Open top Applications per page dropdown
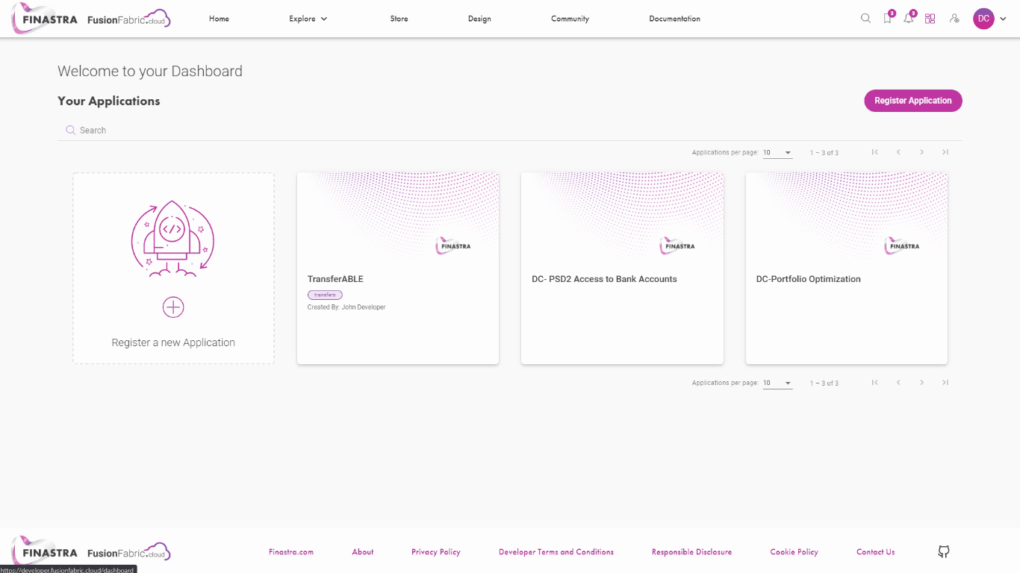The height and width of the screenshot is (573, 1020). pyautogui.click(x=777, y=153)
